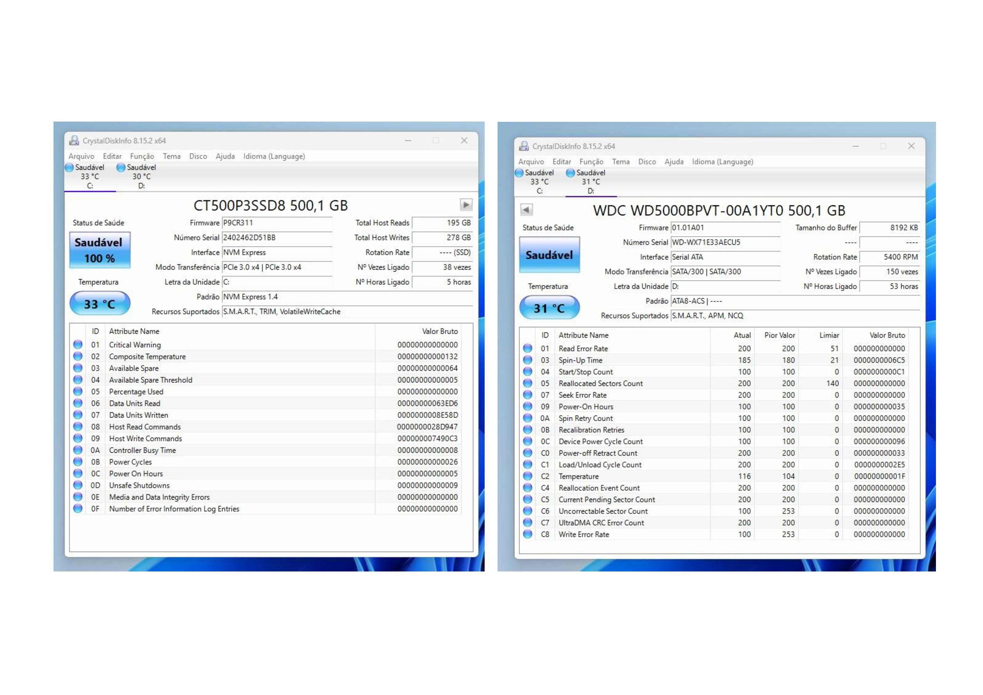The image size is (983, 695).
Task: Click 31 °C temperature button
Action: coord(549,308)
